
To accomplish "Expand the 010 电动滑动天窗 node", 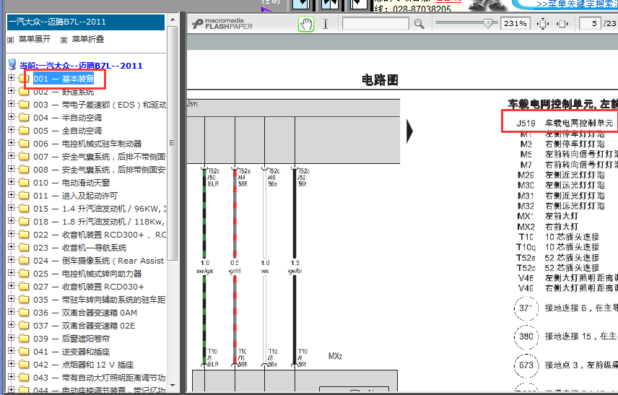I will coord(11,182).
